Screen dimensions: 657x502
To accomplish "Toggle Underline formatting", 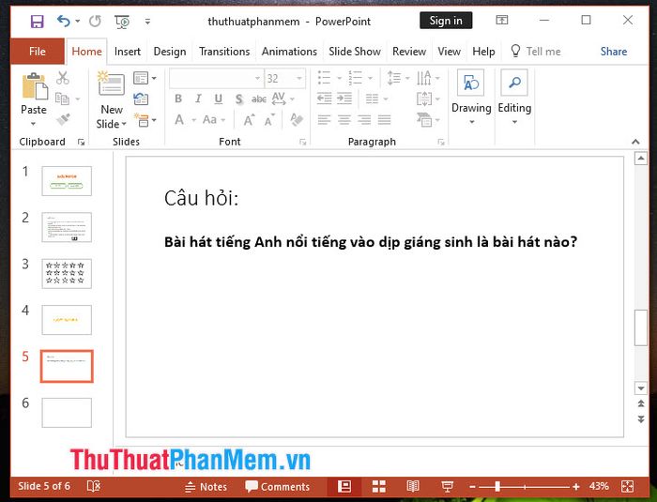I will click(x=219, y=99).
